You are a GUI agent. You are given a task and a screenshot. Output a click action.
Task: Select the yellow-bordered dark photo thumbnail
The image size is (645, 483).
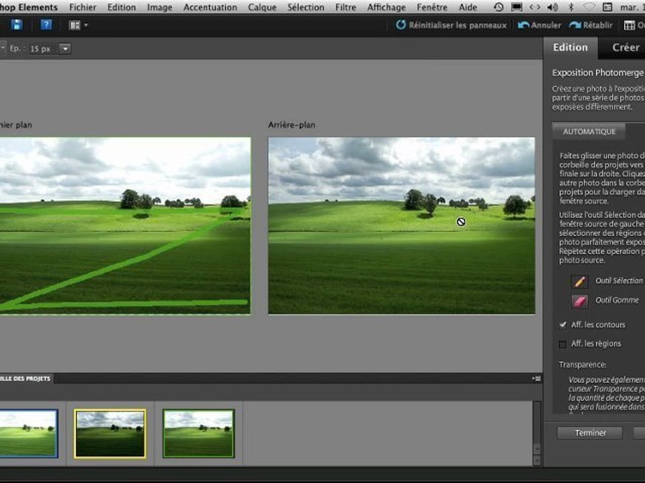[110, 433]
